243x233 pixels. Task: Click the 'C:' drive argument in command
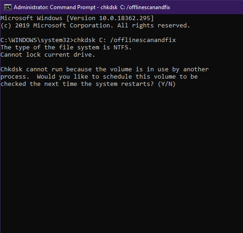pos(102,40)
